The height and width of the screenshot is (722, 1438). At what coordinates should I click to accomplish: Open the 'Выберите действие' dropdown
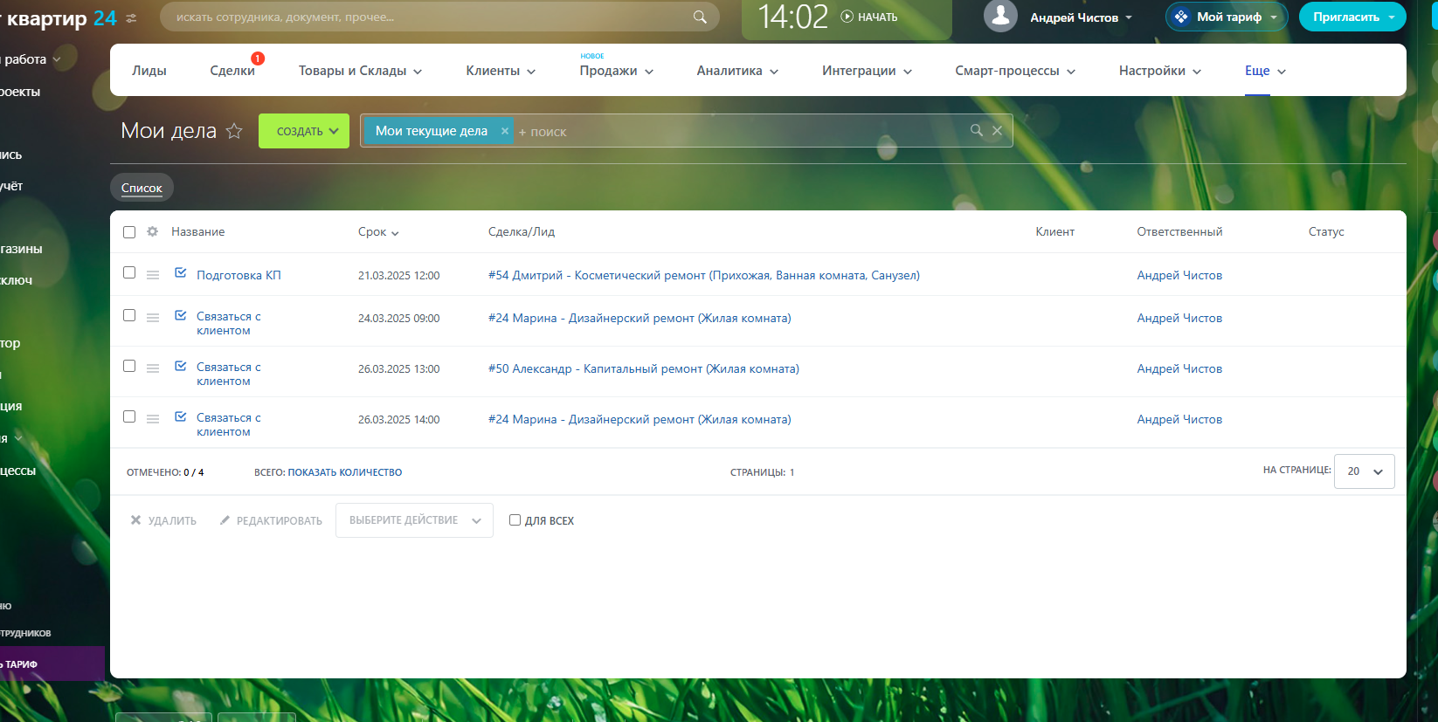coord(414,520)
